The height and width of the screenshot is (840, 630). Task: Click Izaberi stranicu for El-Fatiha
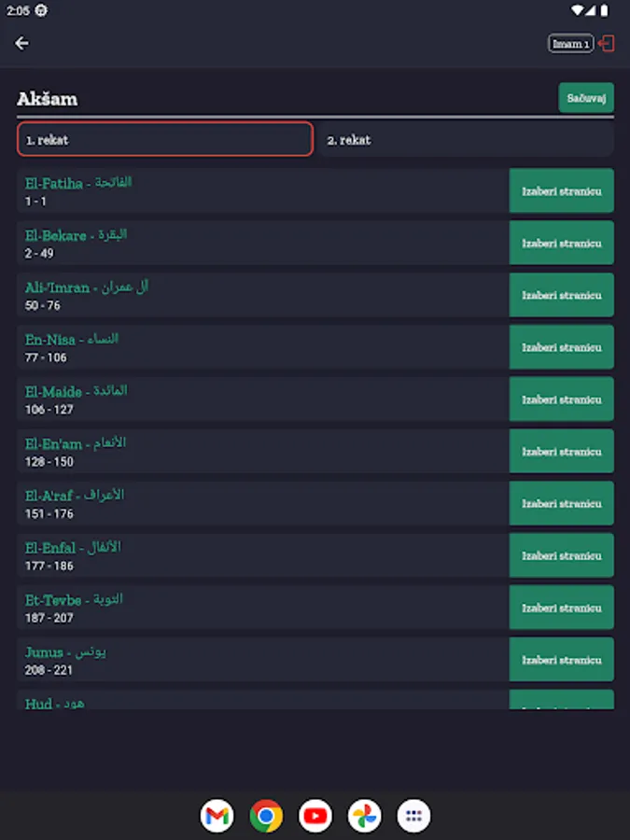coord(561,190)
